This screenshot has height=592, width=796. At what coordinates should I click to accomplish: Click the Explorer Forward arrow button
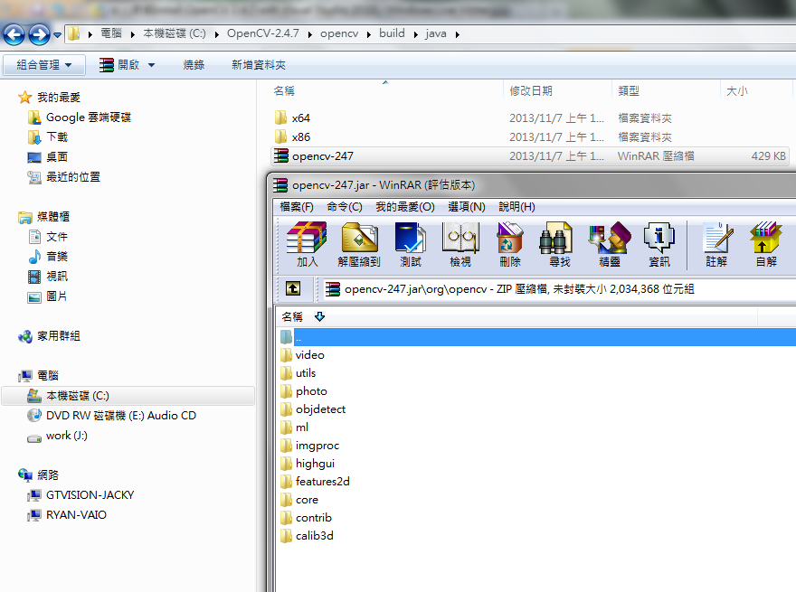pos(39,34)
